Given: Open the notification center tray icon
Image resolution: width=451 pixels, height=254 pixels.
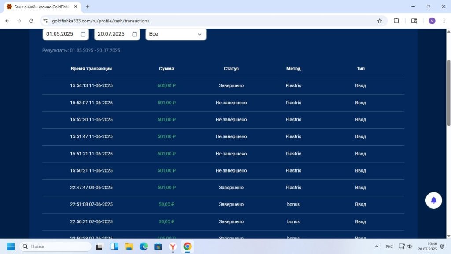Looking at the screenshot, I should tap(442, 246).
